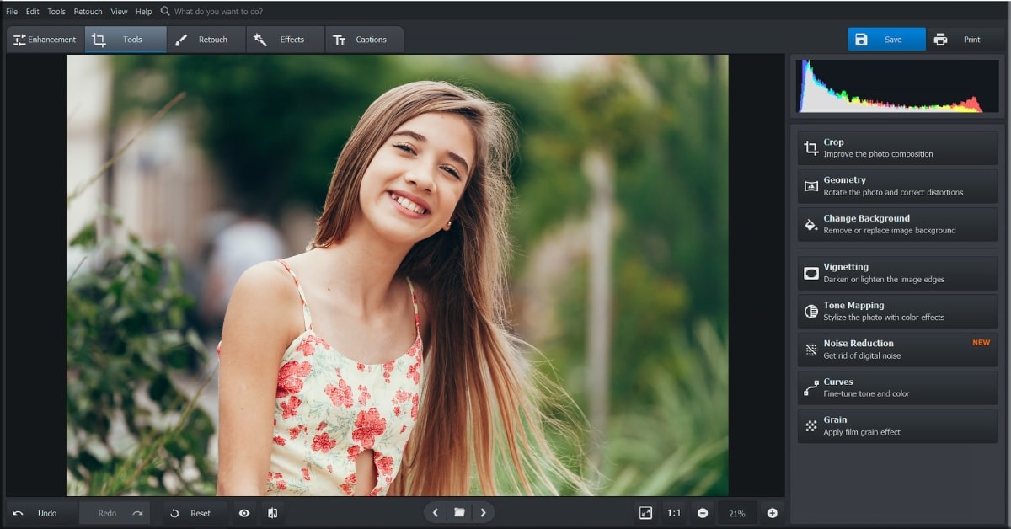Open the Vignetting tool
1011x529 pixels.
[897, 273]
